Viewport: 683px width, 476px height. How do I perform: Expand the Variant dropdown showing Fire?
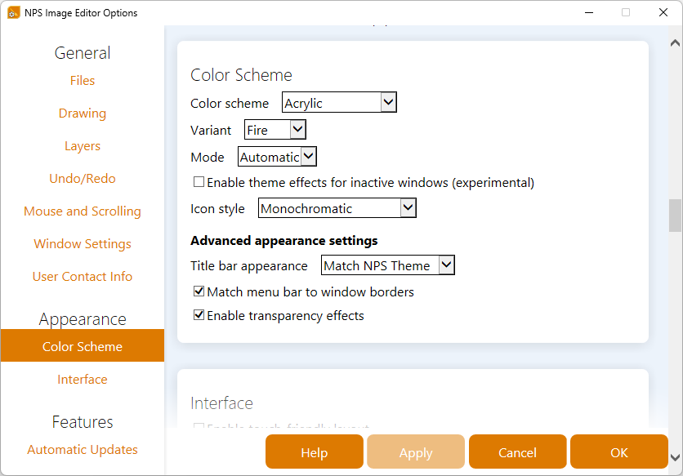point(275,129)
